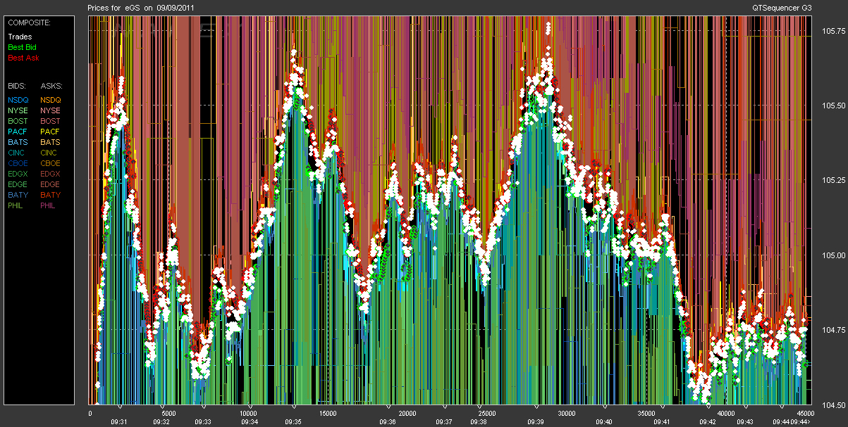The height and width of the screenshot is (427, 848).
Task: Click the 09:43 time marker label
Action: [x=745, y=422]
